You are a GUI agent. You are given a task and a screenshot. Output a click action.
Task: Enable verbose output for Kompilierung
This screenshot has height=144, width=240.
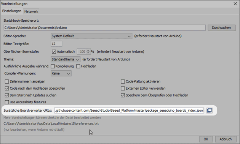click(x=53, y=66)
